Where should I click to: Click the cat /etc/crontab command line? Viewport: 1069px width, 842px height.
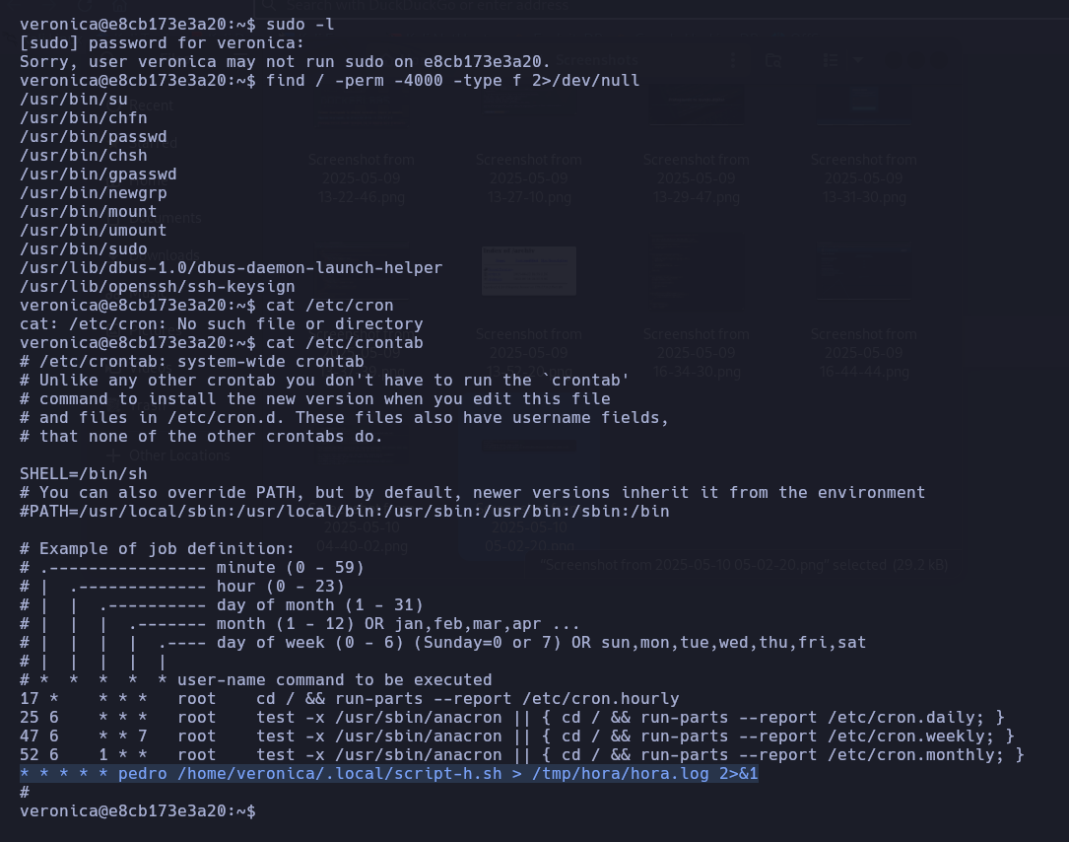click(x=222, y=342)
